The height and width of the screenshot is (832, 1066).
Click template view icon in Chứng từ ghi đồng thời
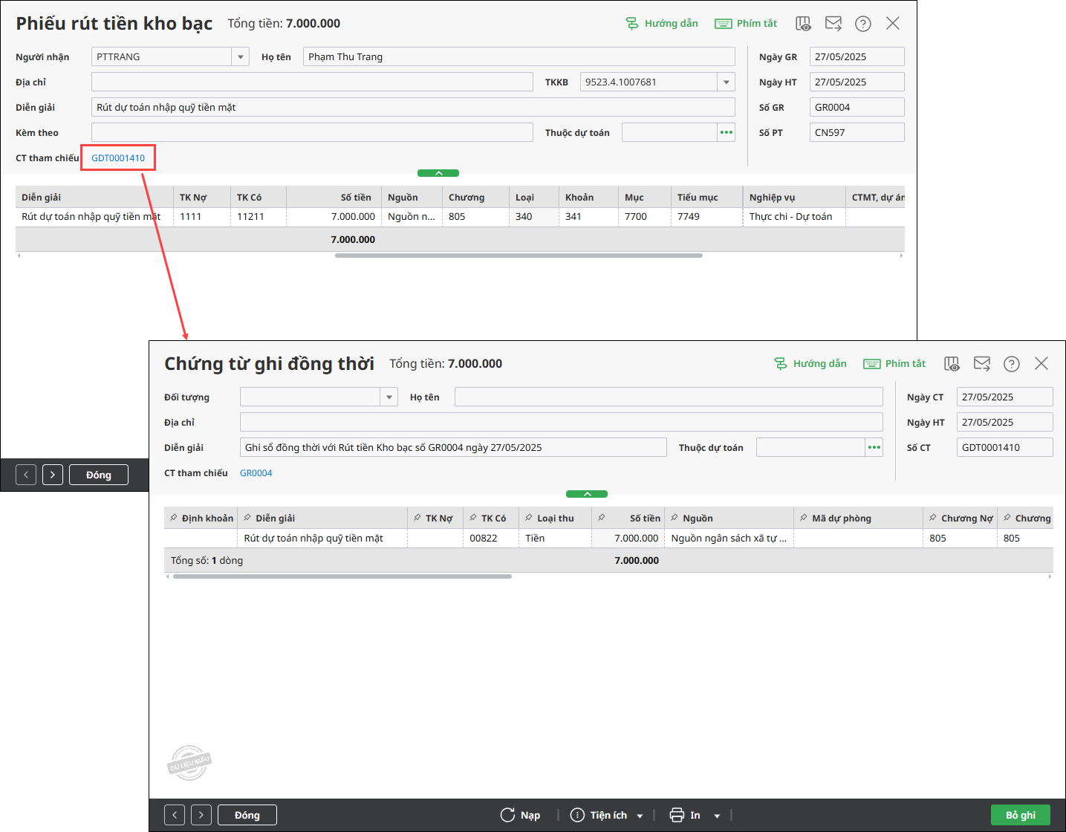[x=952, y=364]
